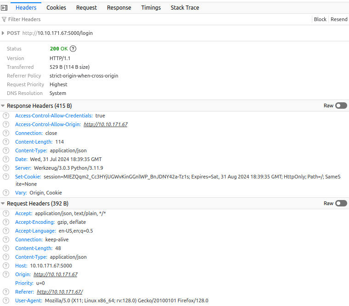This screenshot has width=349, height=306.
Task: Click help icon next to User-Agent header
Action: pyautogui.click(x=6, y=300)
